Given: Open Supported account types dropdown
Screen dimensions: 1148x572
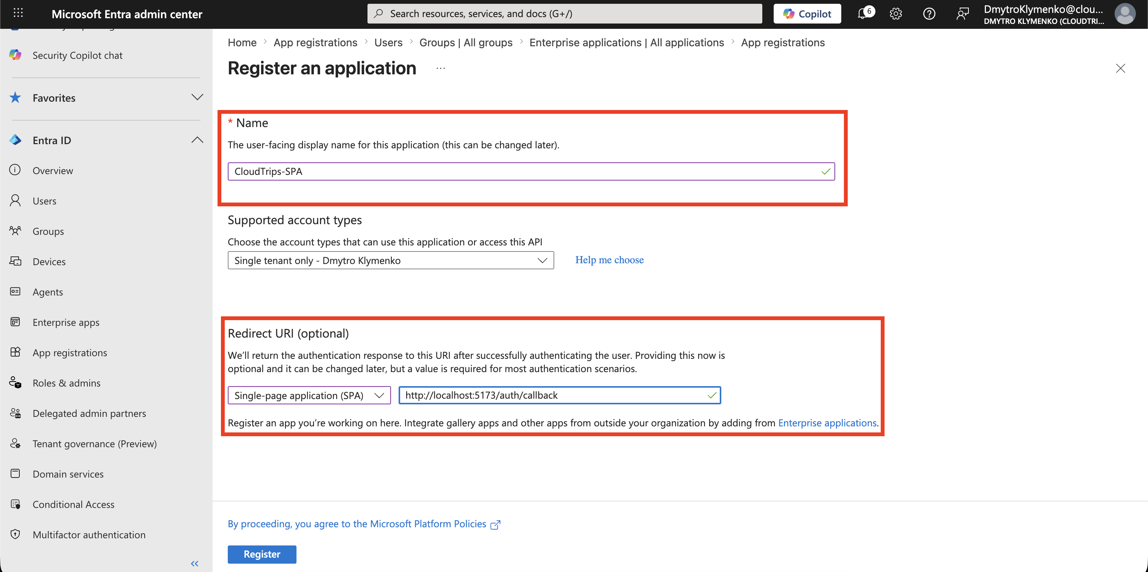Looking at the screenshot, I should coord(391,261).
